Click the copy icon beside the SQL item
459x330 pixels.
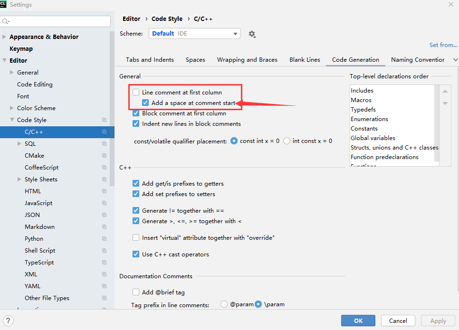(x=104, y=144)
